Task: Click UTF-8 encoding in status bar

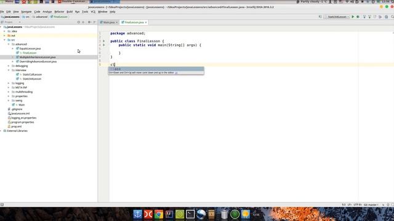Action: 357,204
